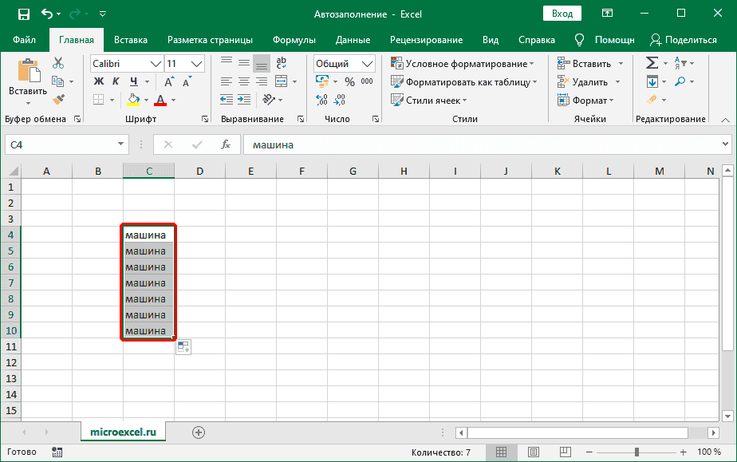Screen dimensions: 737x462
Task: Click the zoom slider in status bar
Action: pos(636,452)
